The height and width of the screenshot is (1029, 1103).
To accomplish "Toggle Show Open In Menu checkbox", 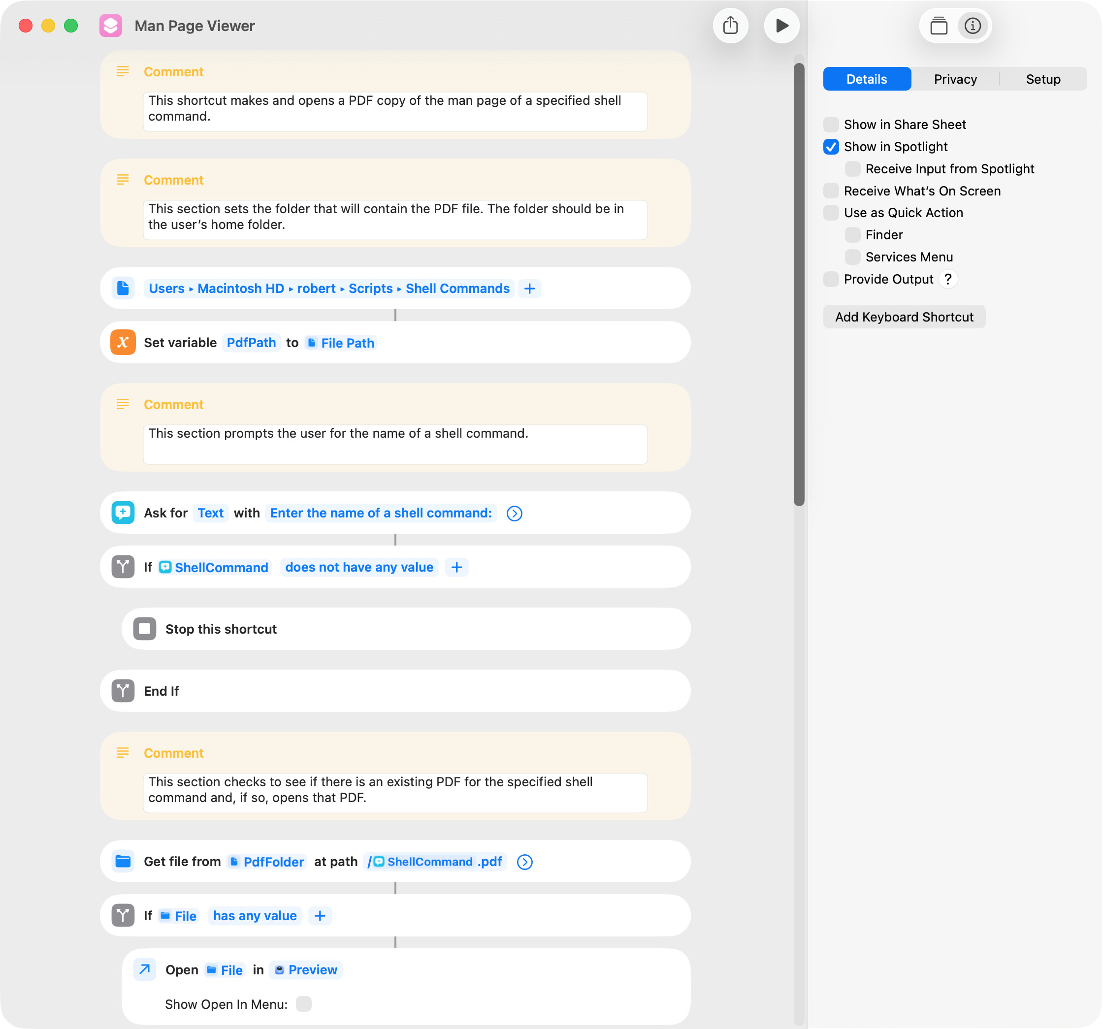I will pyautogui.click(x=303, y=1003).
